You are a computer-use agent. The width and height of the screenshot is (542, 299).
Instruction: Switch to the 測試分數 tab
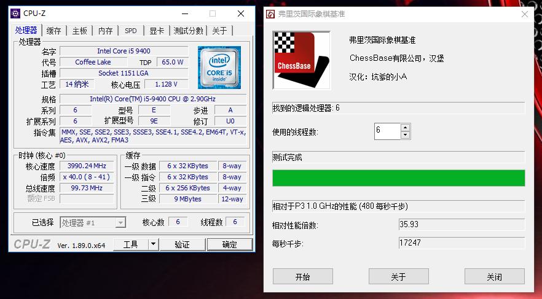coord(189,31)
